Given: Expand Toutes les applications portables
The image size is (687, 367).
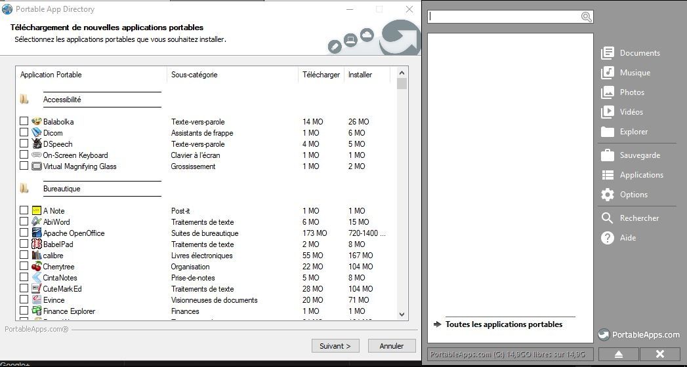Looking at the screenshot, I should 504,324.
